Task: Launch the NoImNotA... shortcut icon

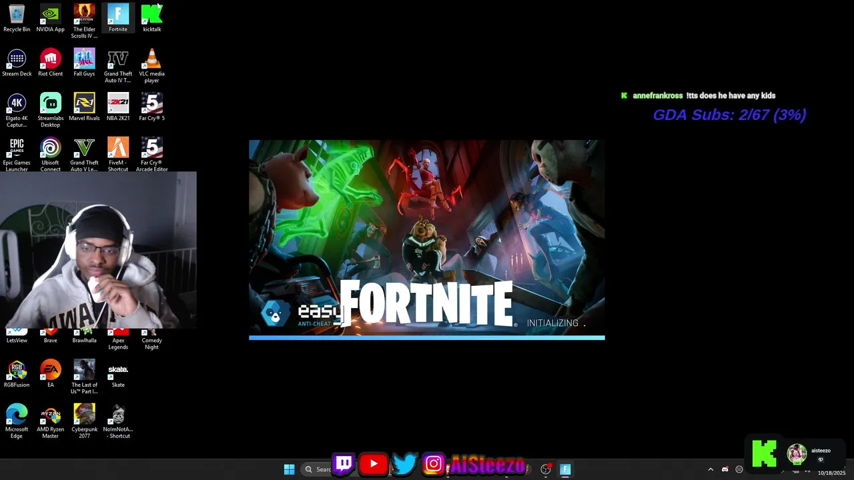Action: click(x=118, y=421)
